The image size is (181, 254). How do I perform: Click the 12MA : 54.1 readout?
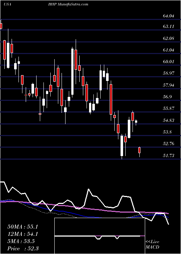[x=22, y=234]
